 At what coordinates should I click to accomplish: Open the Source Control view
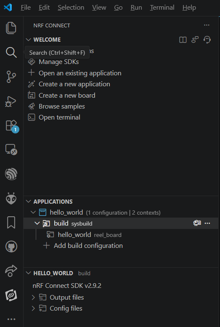click(x=11, y=77)
